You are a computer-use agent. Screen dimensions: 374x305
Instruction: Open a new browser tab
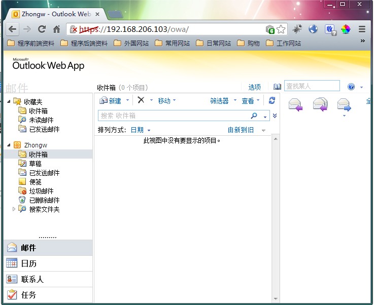pos(115,15)
